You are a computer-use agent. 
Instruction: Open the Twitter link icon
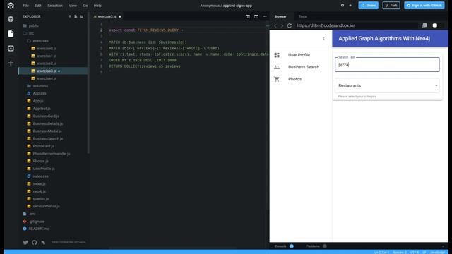click(x=25, y=243)
